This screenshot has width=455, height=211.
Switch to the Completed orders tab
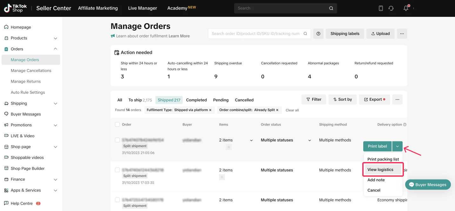(196, 100)
